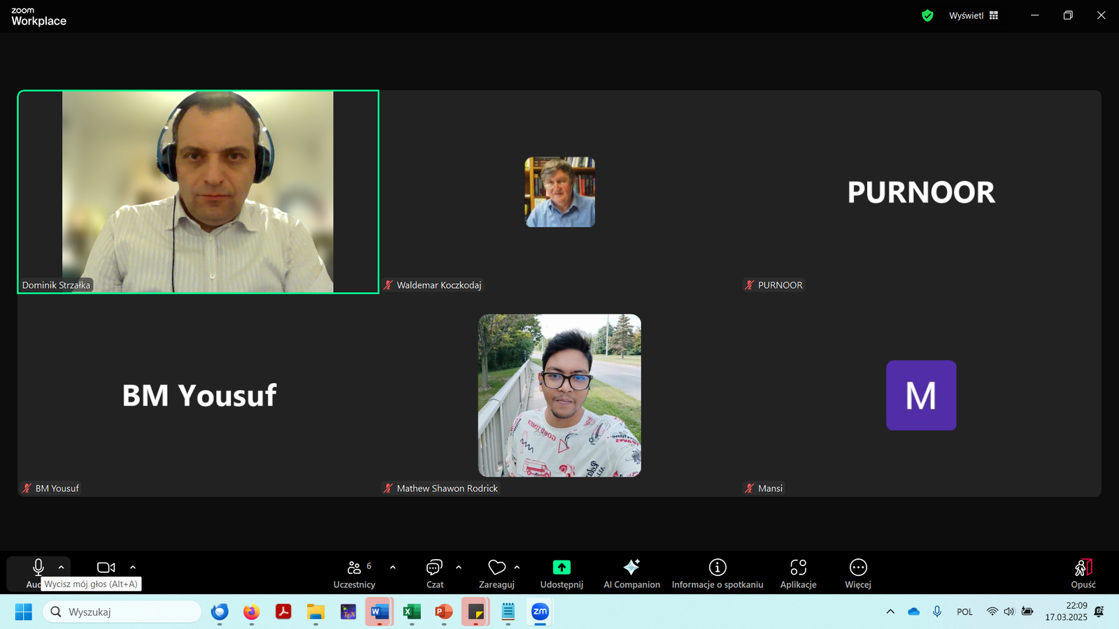Start screen sharing with Udostępnij
This screenshot has height=629, width=1119.
pyautogui.click(x=561, y=573)
